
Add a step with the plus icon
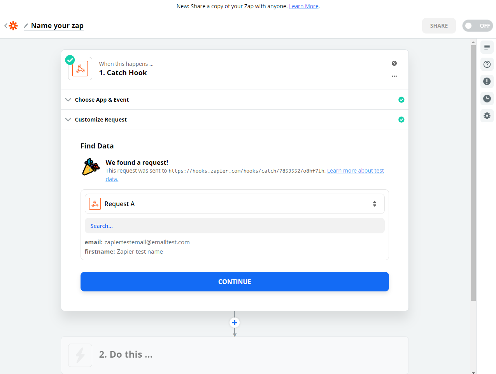(x=235, y=323)
